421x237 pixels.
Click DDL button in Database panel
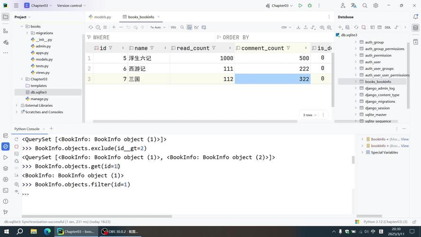(388, 27)
